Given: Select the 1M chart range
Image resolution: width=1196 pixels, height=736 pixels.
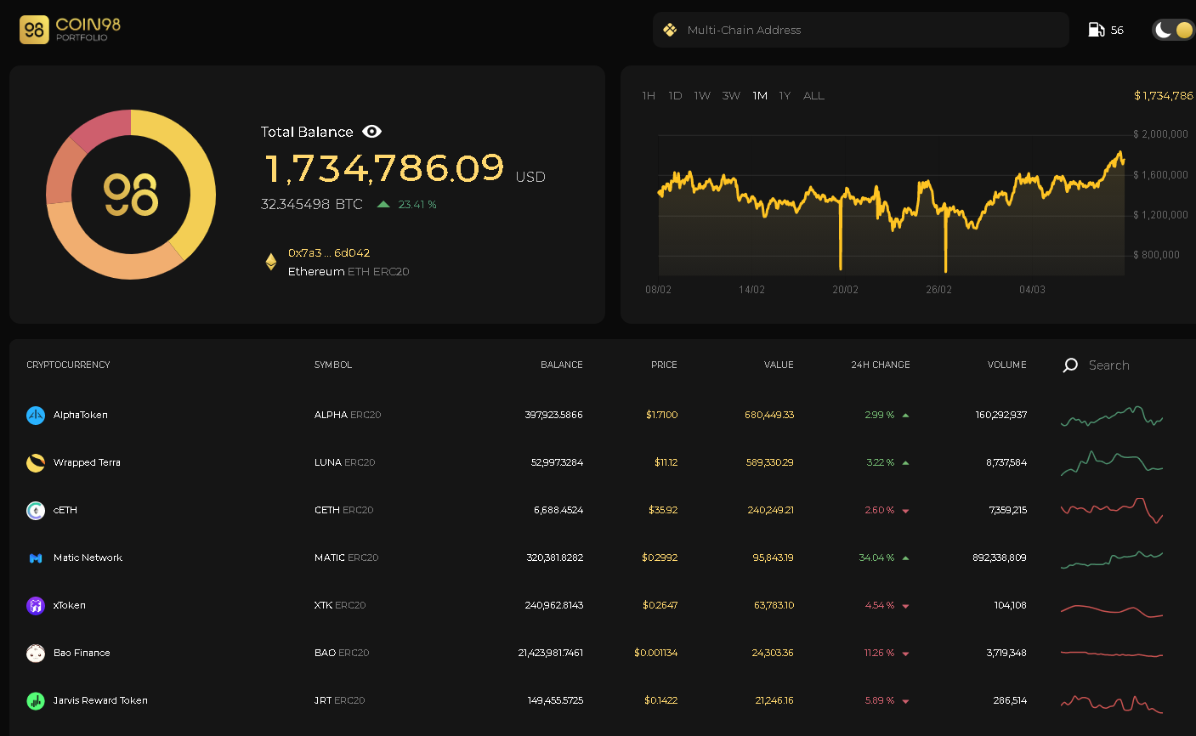Looking at the screenshot, I should (760, 96).
